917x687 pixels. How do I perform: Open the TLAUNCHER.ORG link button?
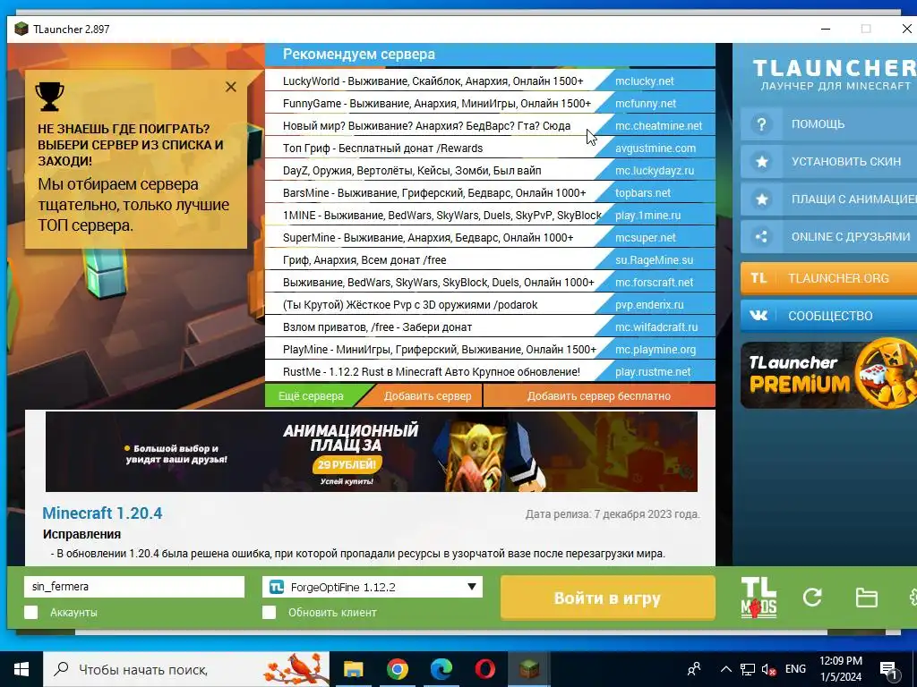[x=828, y=278]
